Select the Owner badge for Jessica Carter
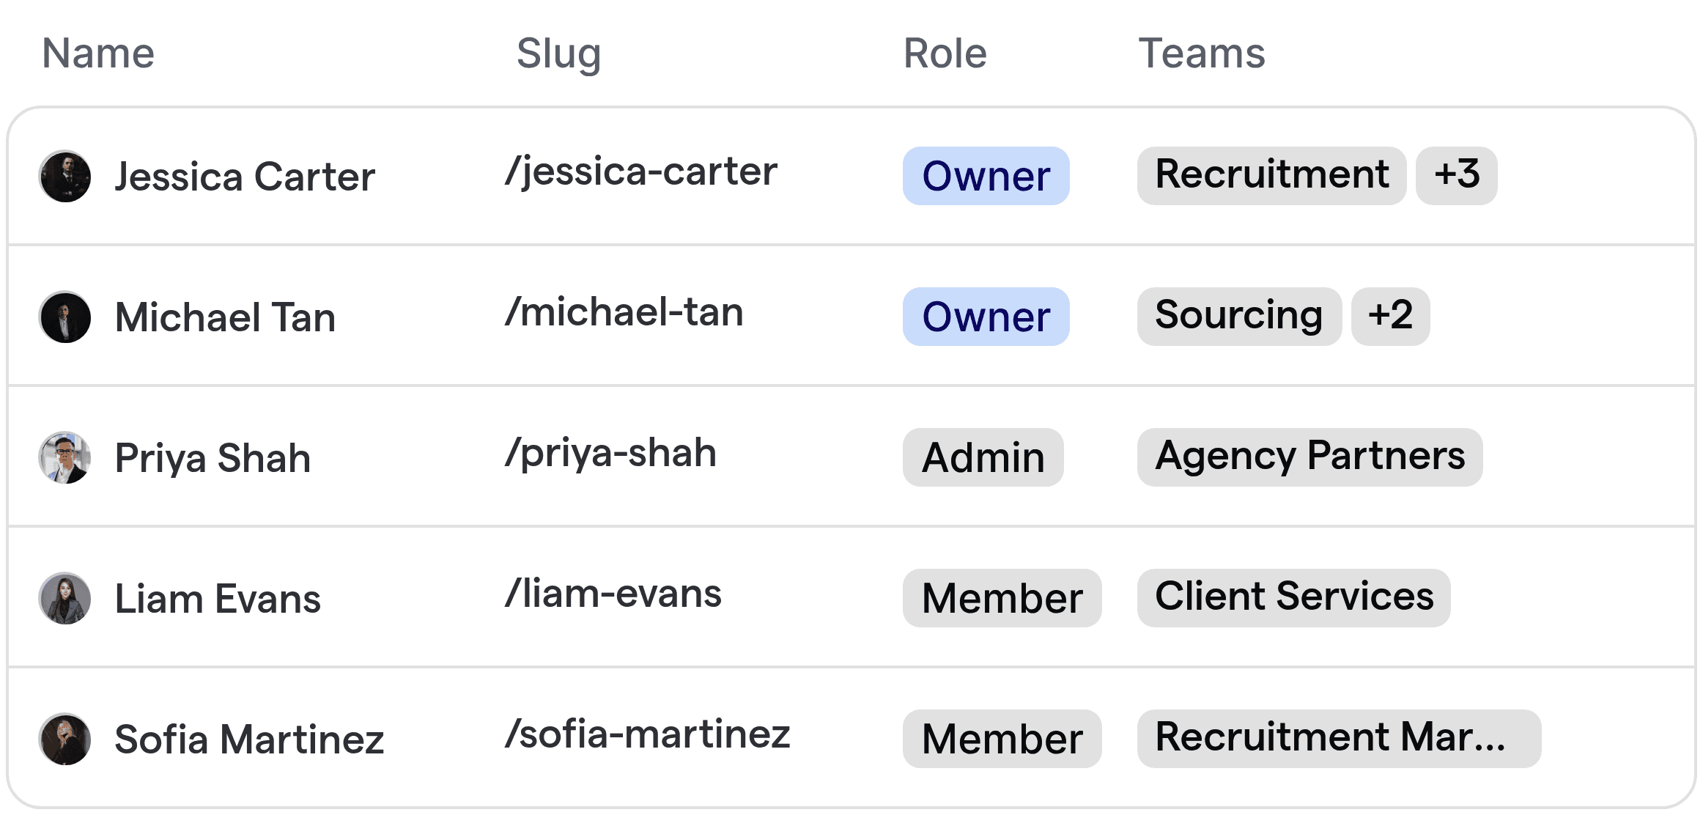The height and width of the screenshot is (815, 1703). [x=985, y=176]
